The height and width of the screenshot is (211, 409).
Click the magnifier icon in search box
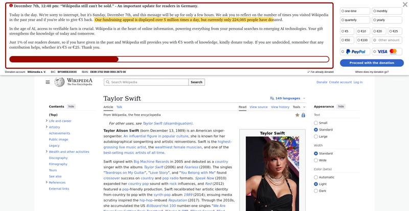click(108, 82)
